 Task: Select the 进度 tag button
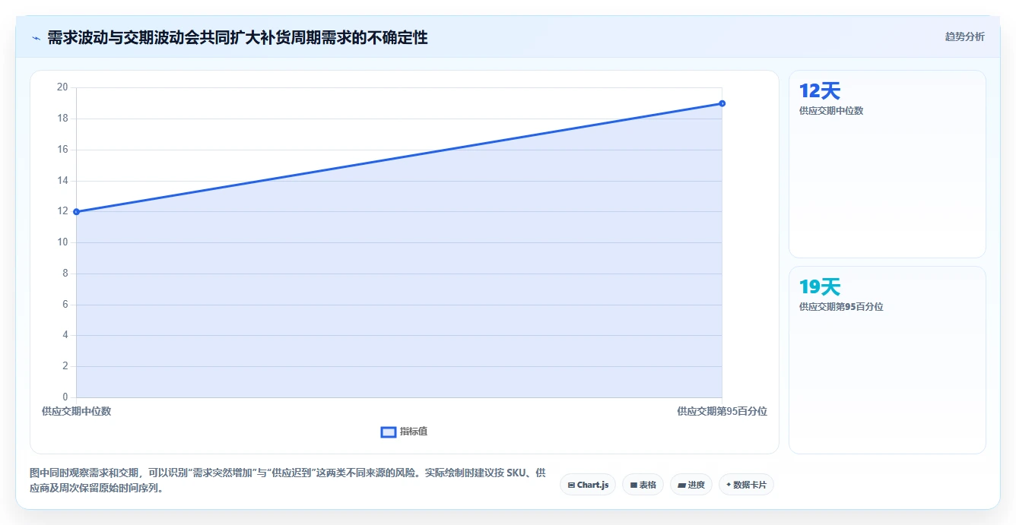pyautogui.click(x=691, y=485)
